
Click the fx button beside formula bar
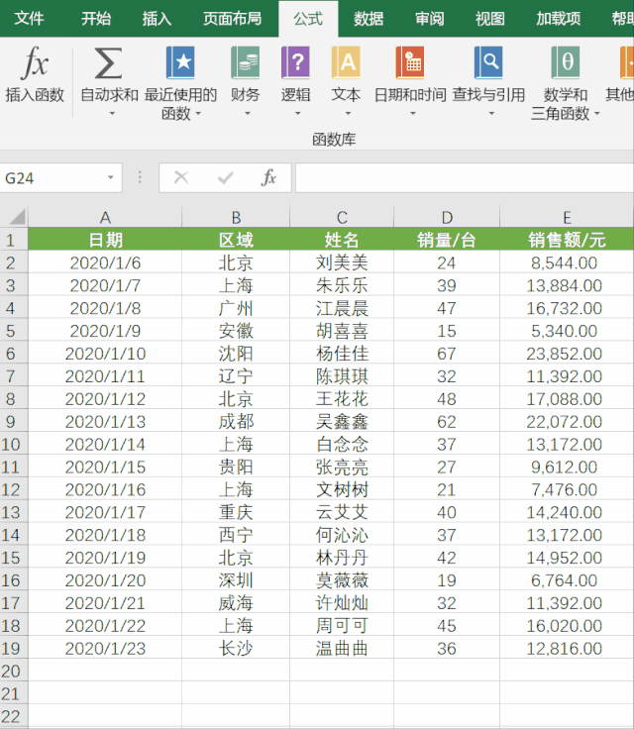(x=268, y=177)
